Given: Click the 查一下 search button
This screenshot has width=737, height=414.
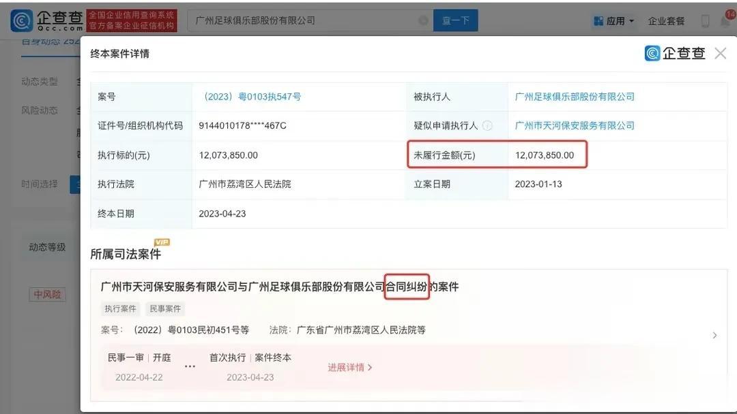Looking at the screenshot, I should click(x=455, y=20).
